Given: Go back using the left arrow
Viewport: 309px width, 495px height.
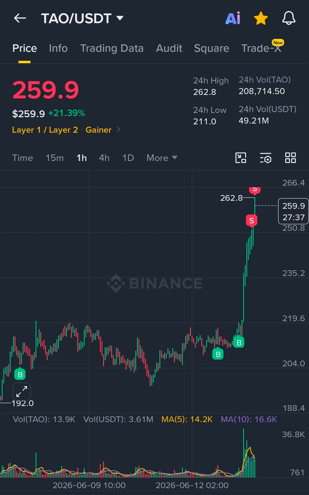Looking at the screenshot, I should pyautogui.click(x=20, y=18).
